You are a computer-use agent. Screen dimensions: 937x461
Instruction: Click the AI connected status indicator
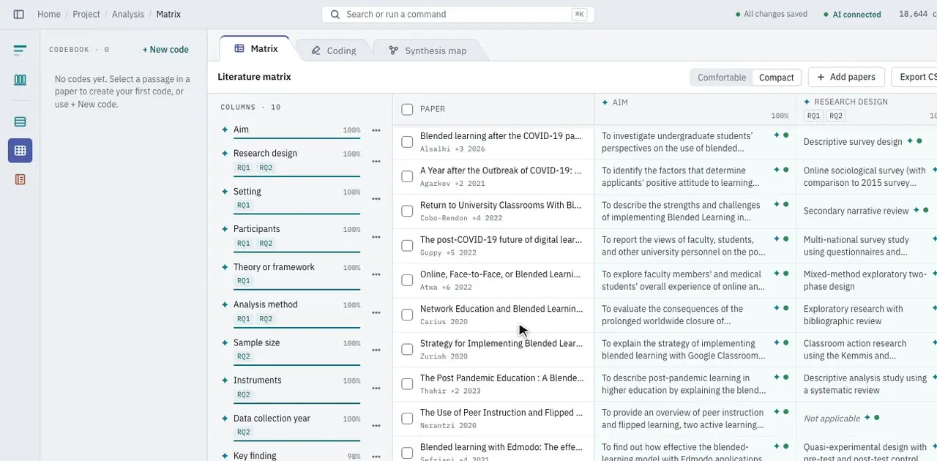click(x=852, y=14)
